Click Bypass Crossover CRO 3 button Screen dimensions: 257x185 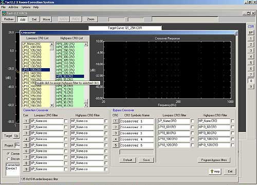point(116,133)
